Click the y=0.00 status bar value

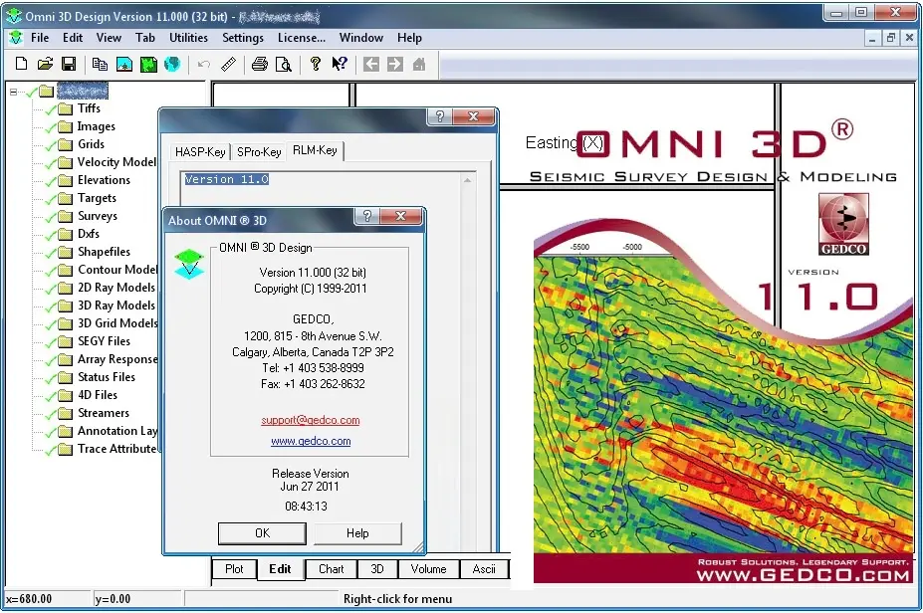(113, 599)
